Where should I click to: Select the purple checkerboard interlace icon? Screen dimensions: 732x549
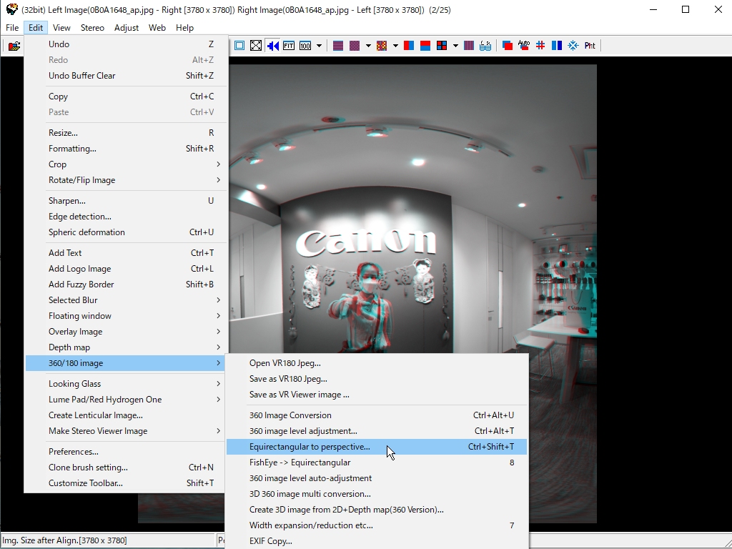355,45
